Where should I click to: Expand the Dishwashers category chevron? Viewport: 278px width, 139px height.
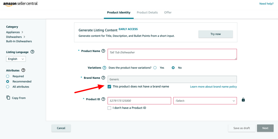click(x=24, y=37)
